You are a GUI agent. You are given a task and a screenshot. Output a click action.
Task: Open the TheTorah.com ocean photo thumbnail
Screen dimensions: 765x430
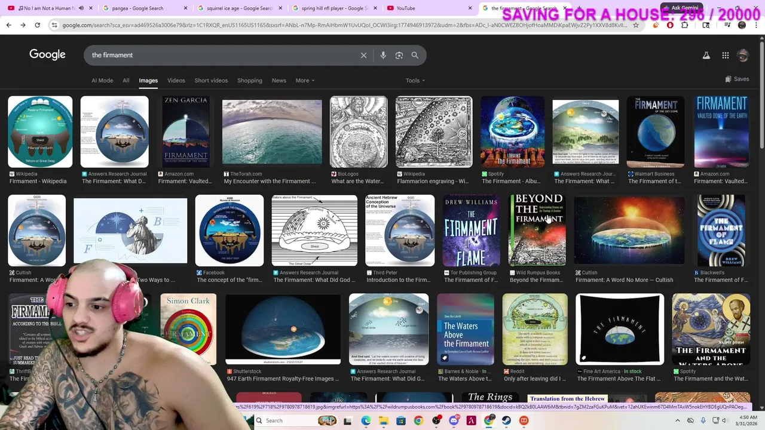(x=272, y=132)
